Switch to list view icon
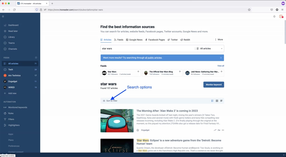Image resolution: width=286 pixels, height=157 pixels. [x=221, y=101]
